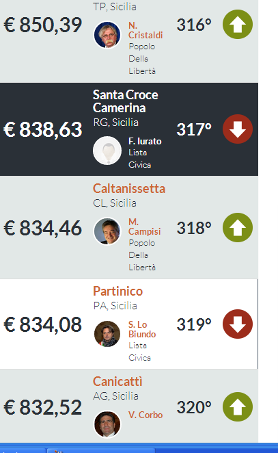Open the Santa Croce Camerina city link
The width and height of the screenshot is (278, 453).
coord(126,101)
